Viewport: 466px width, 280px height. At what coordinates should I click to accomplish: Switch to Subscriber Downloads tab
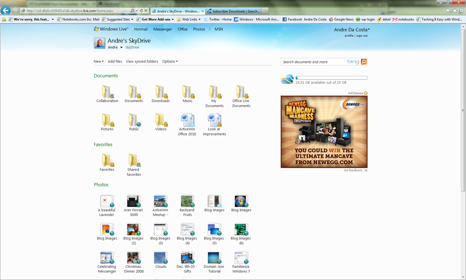point(233,11)
